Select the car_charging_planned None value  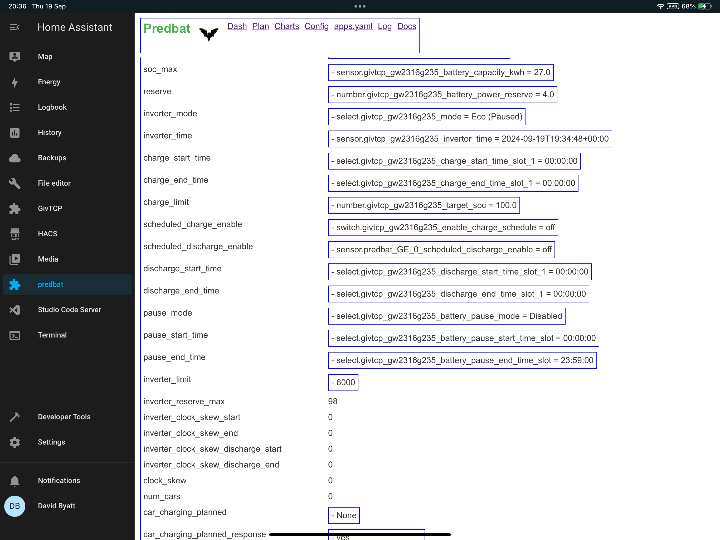(x=344, y=515)
